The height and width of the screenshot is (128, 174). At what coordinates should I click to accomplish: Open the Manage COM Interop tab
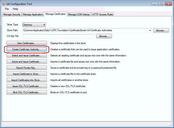tap(79, 15)
